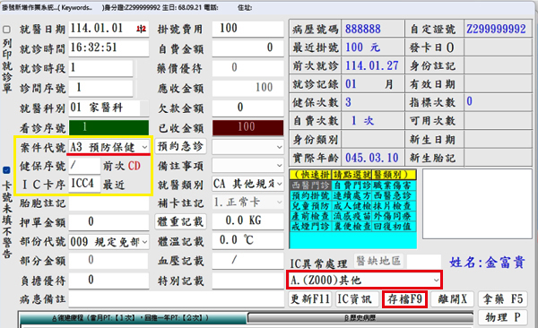Click the 離開X exit button
The image size is (538, 328).
pos(452,299)
